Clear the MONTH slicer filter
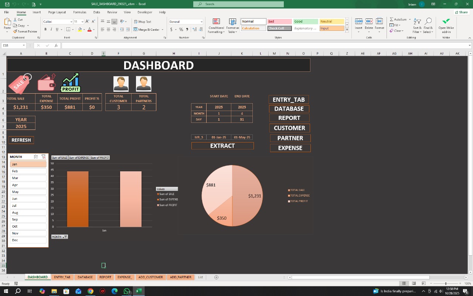The height and width of the screenshot is (296, 473). pos(43,157)
